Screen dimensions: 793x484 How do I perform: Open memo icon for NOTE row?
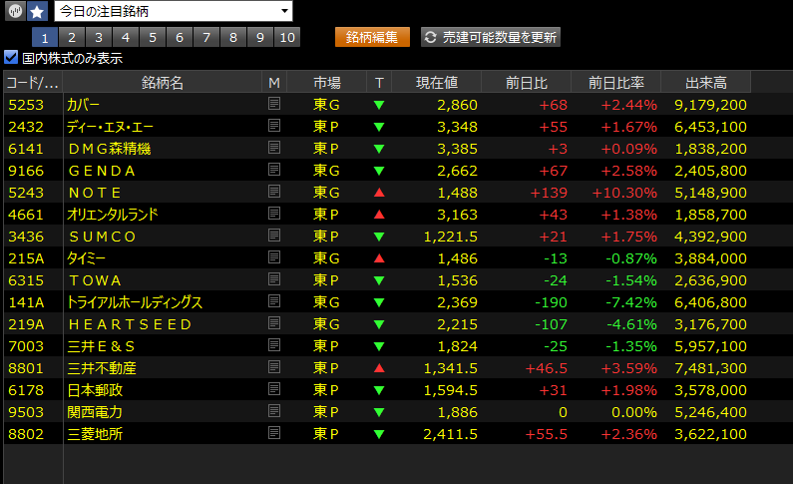pos(274,192)
